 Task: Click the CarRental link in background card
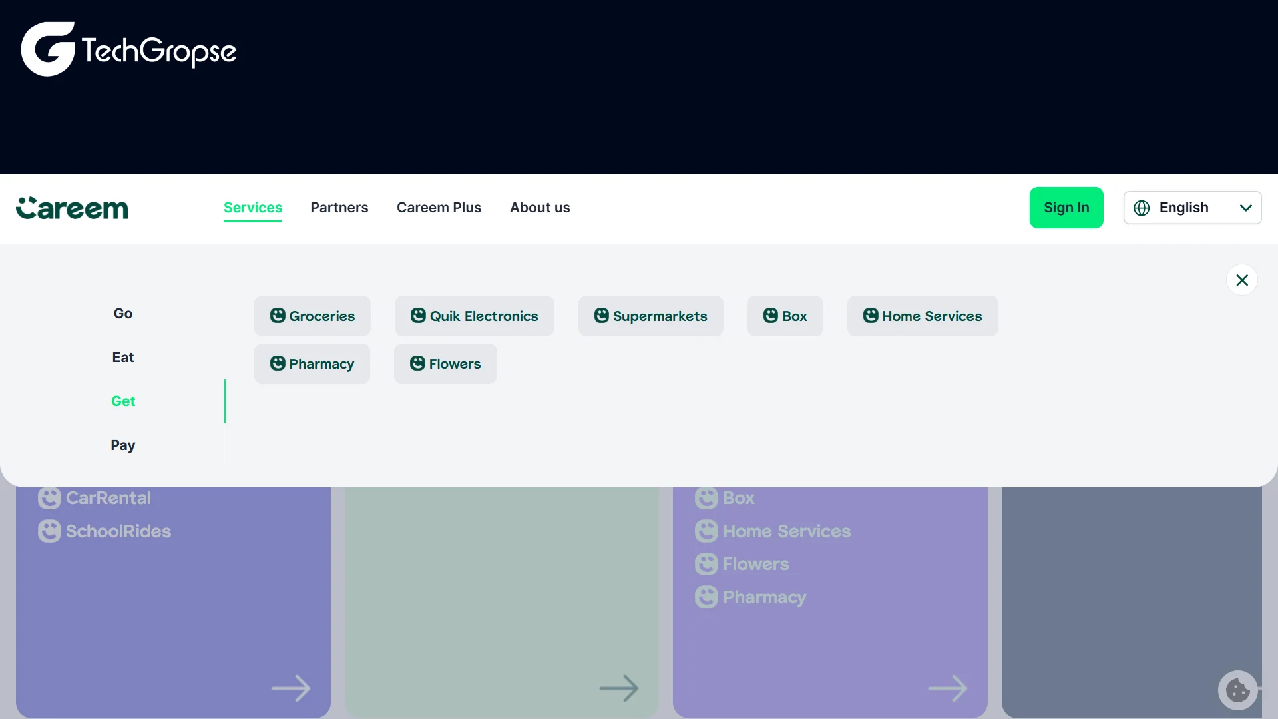(108, 498)
